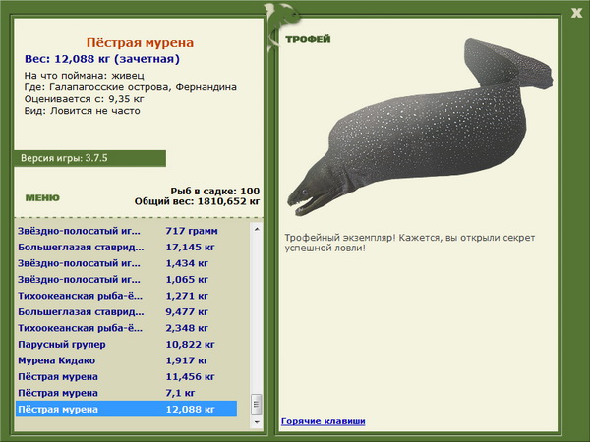
Task: Click highlighted Пёстрая мурена 12,088 кг row
Action: (127, 409)
